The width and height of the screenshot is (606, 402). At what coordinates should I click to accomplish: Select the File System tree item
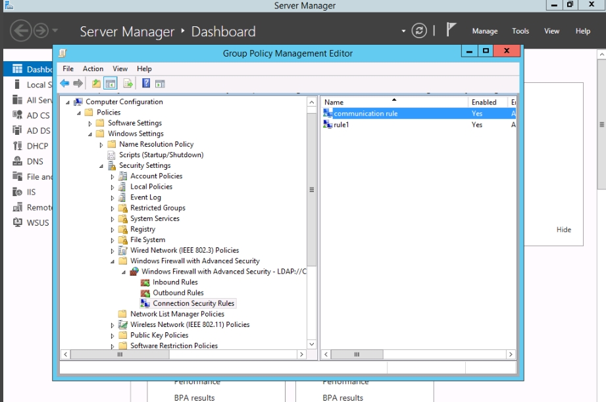pos(147,240)
